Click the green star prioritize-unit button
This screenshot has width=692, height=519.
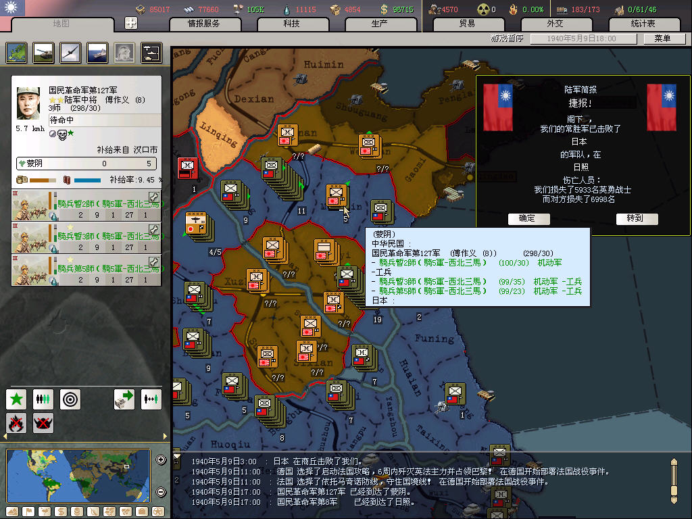[x=16, y=399]
